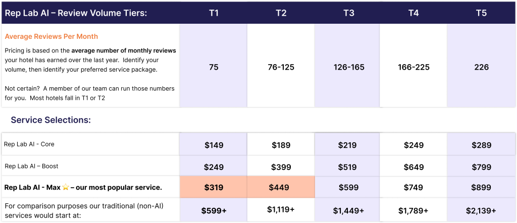
Task: Select the 76-125 review volume cell
Action: coord(281,67)
